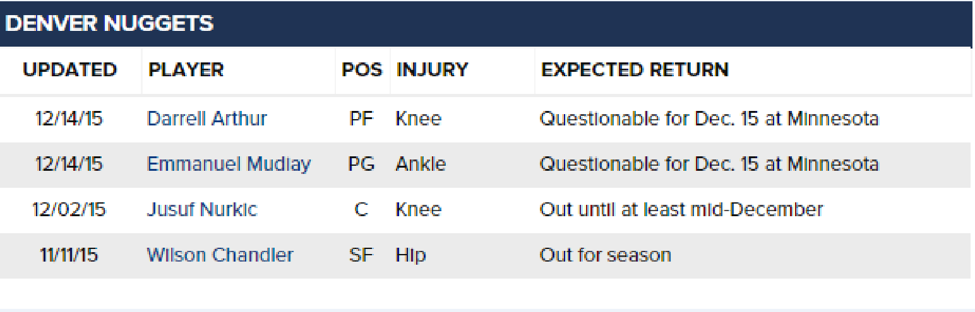Click the UPDATED column header

70,70
